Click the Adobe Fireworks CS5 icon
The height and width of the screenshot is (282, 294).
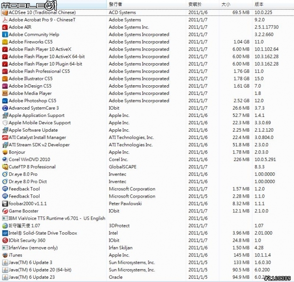click(5, 42)
